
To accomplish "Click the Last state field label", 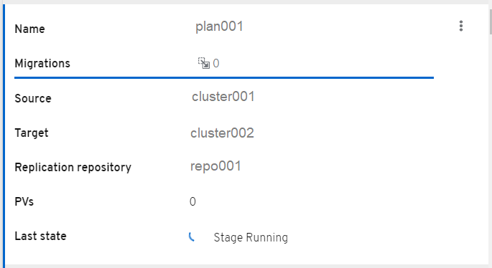I will (x=40, y=236).
